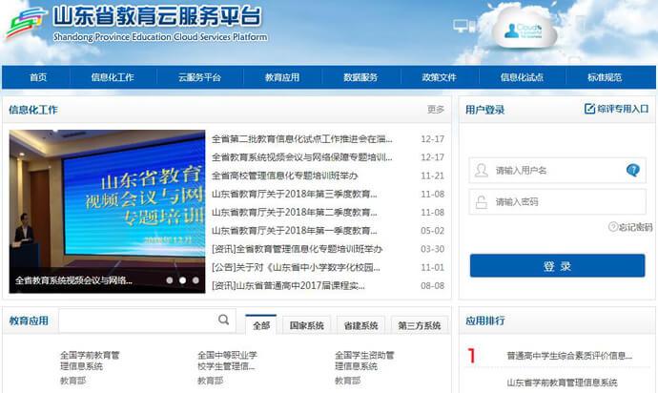
Task: Switch to the 国家系统 tab
Action: coord(306,326)
